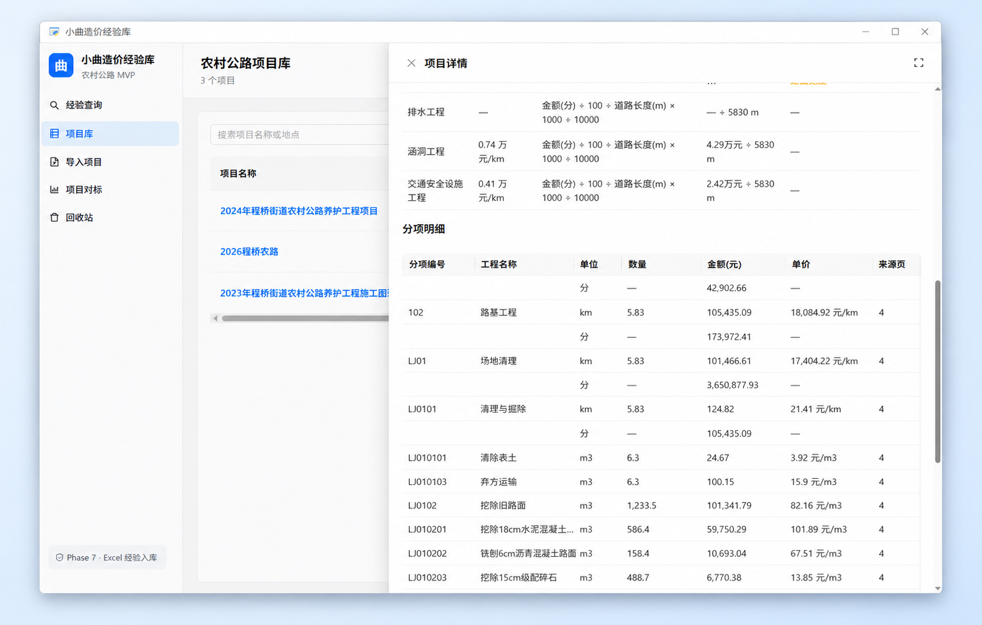Click the LJ010201 item code
The width and height of the screenshot is (982, 625).
pos(427,529)
